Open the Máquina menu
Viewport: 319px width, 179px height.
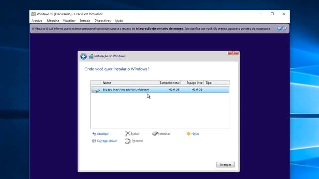pos(53,21)
